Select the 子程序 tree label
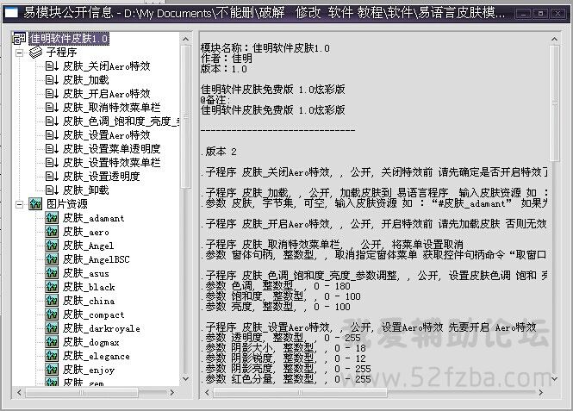 click(61, 53)
